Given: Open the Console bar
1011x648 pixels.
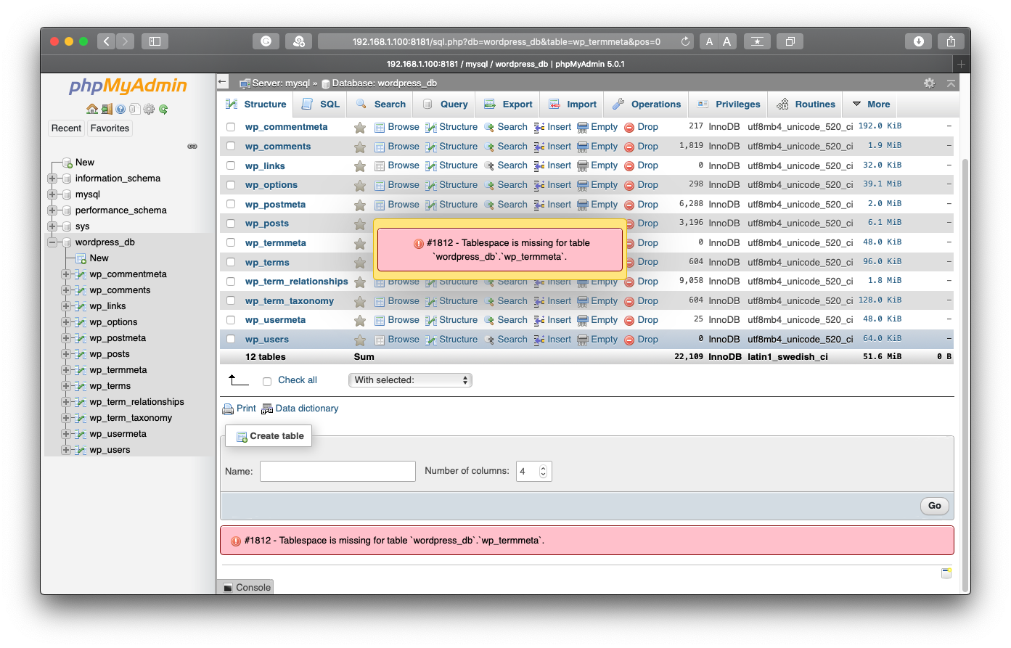Looking at the screenshot, I should click(x=246, y=587).
